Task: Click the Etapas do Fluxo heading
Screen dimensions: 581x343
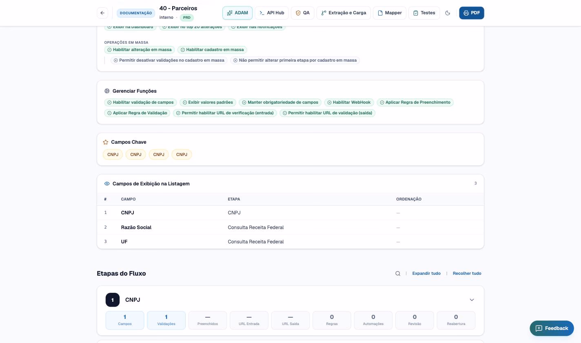Action: coord(121,274)
